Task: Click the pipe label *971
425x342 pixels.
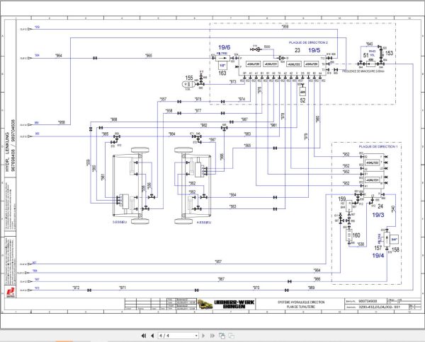Action: 123,288
